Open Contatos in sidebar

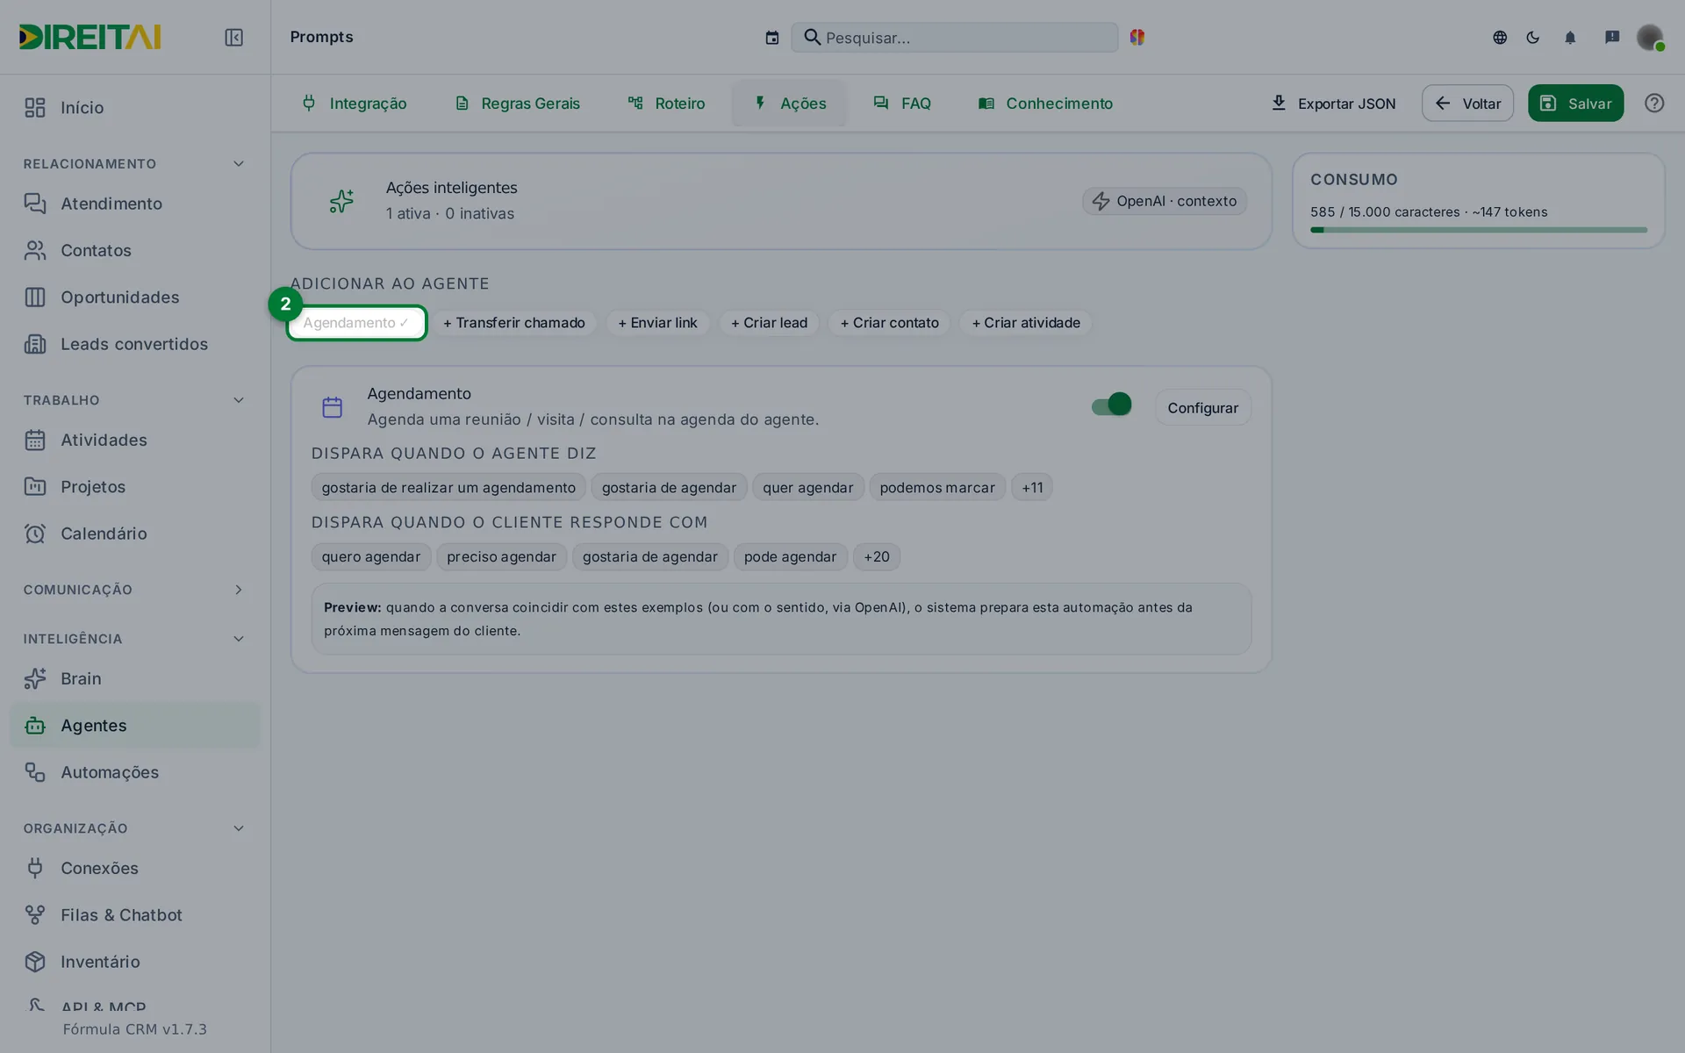[135, 250]
